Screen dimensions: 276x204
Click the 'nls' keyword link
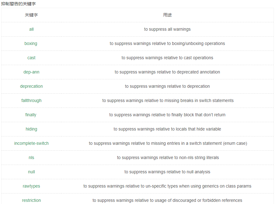coord(31,157)
